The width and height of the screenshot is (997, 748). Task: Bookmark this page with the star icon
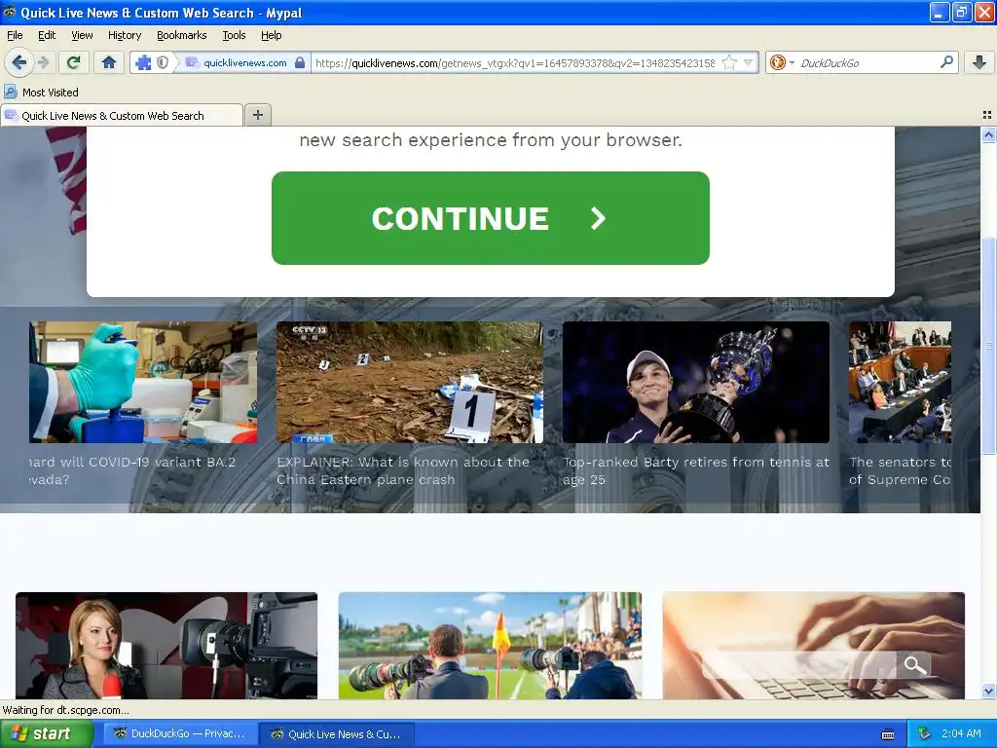pyautogui.click(x=730, y=62)
